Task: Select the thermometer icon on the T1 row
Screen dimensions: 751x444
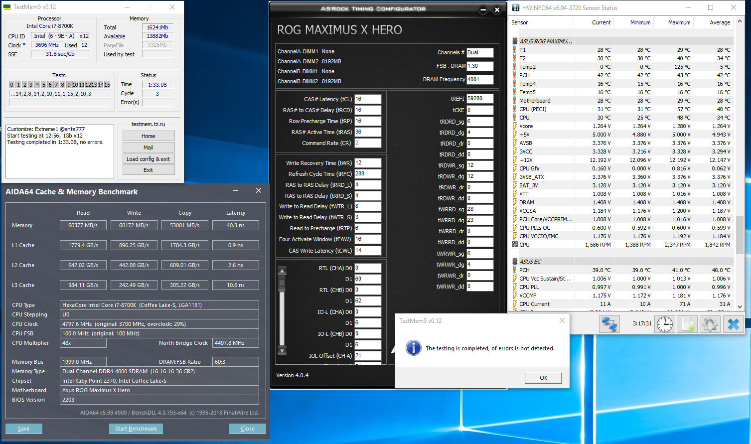Action: pyautogui.click(x=515, y=50)
